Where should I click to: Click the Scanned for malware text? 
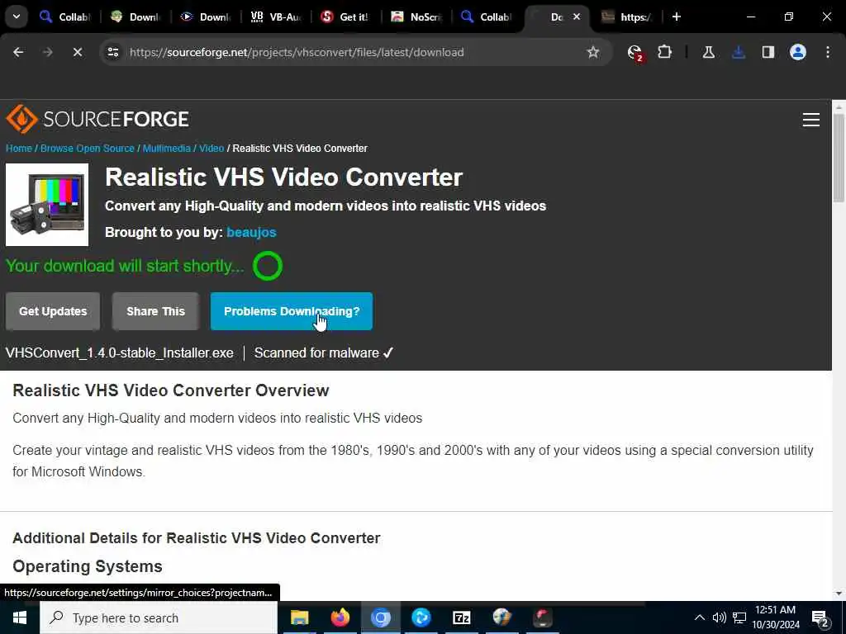(324, 353)
